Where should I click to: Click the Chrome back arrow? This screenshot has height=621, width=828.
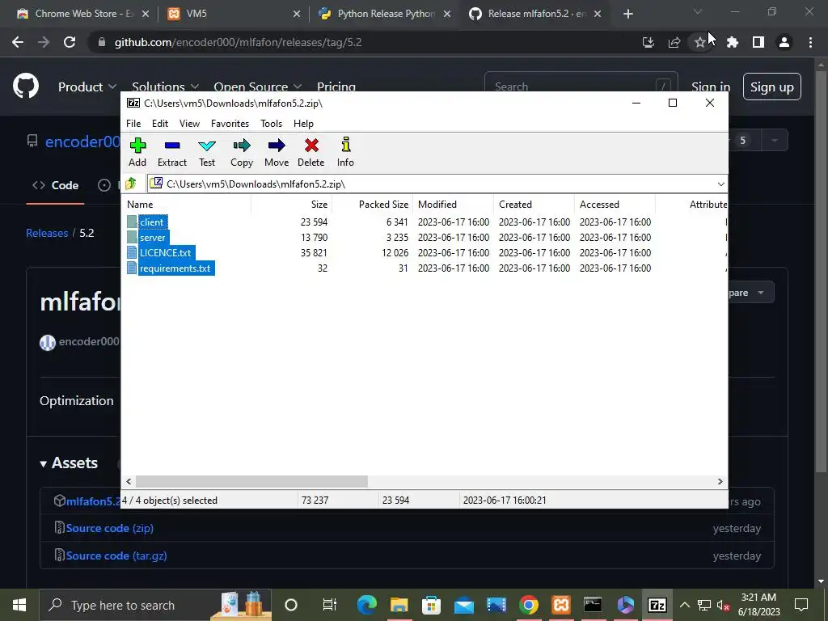coord(18,42)
